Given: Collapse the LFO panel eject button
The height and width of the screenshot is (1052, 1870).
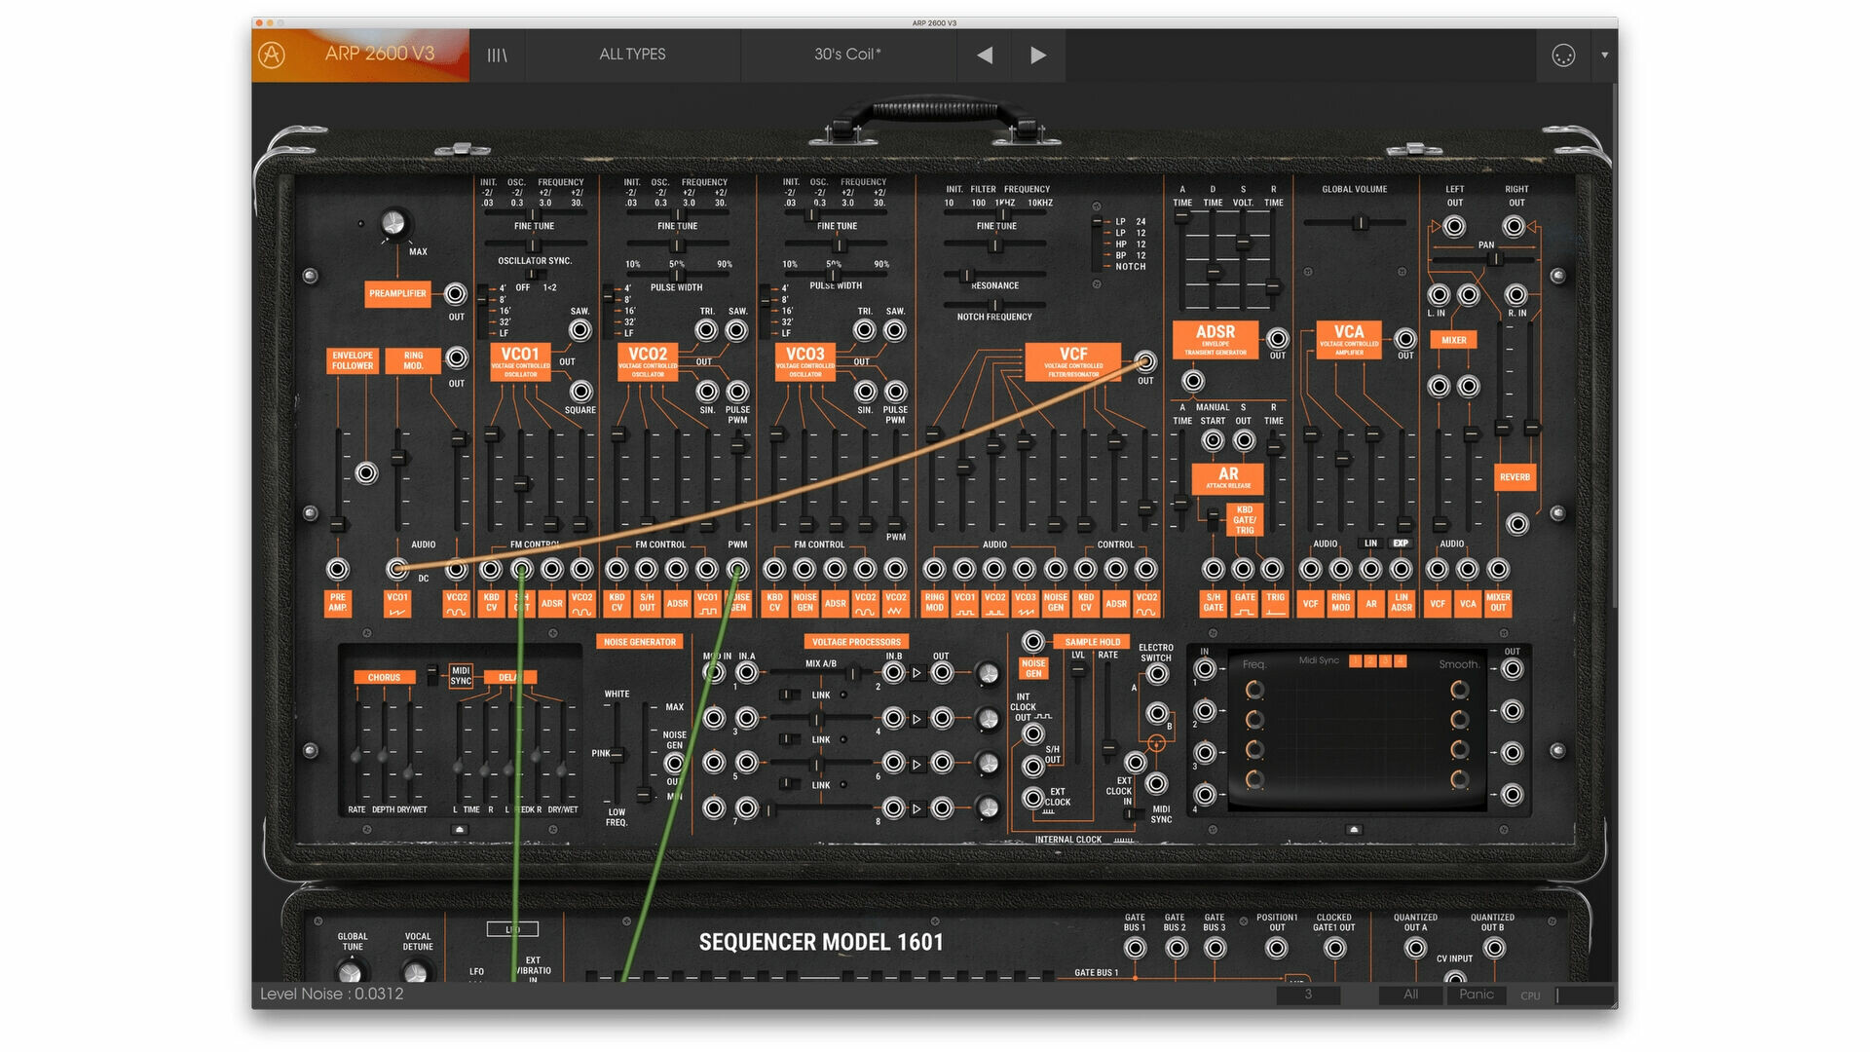Looking at the screenshot, I should (1354, 830).
